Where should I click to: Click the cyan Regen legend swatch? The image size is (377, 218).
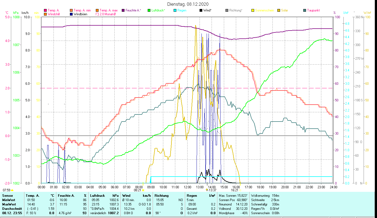pos(175,11)
